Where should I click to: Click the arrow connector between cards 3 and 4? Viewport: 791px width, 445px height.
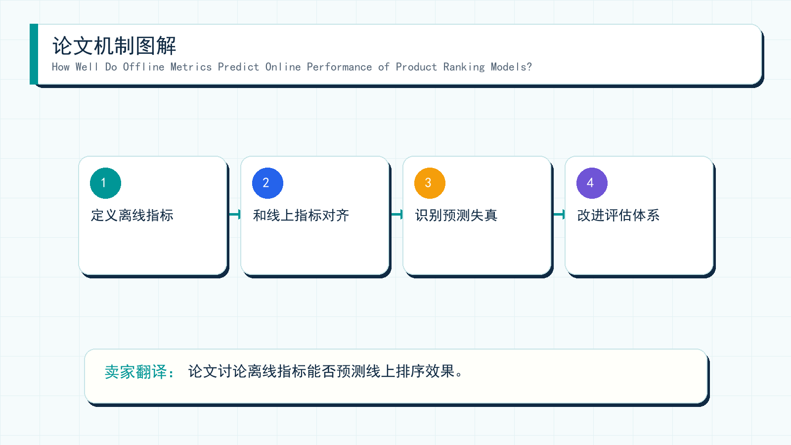point(559,214)
